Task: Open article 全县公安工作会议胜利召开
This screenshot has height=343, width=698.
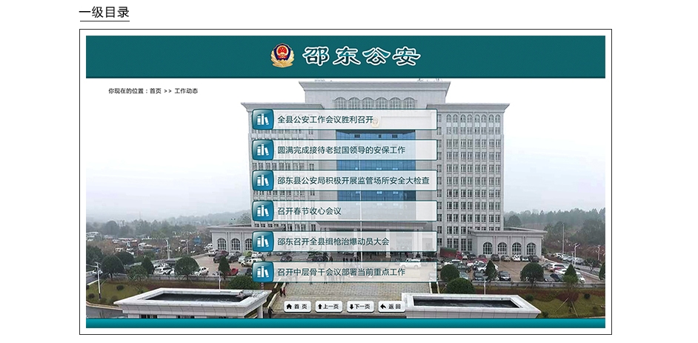Action: pos(325,119)
